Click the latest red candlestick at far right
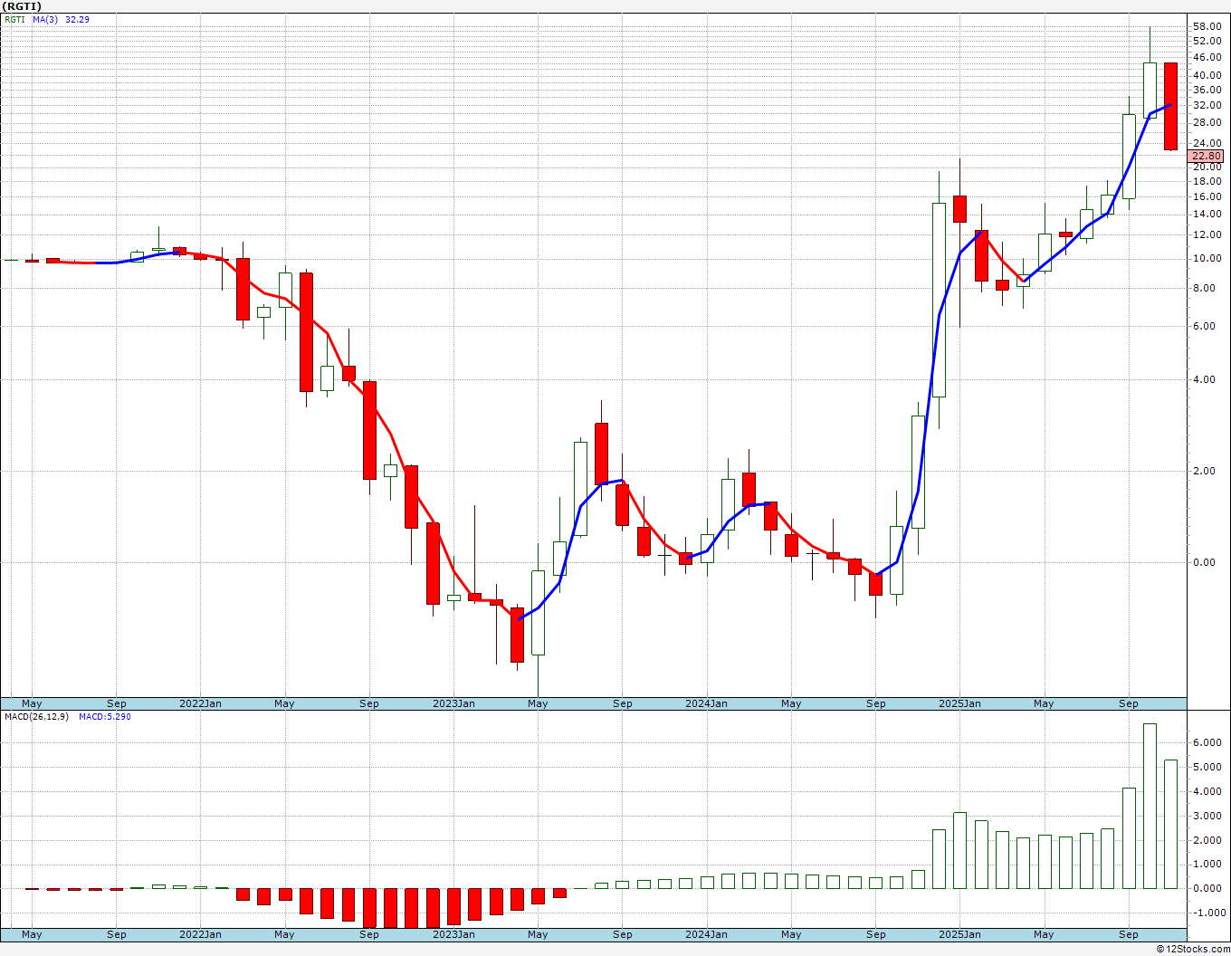 1170,106
